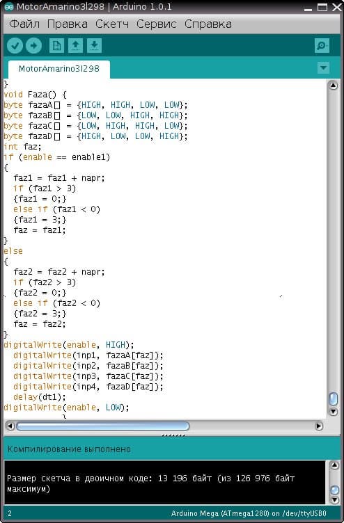Click the editor/console splitter handle
Image resolution: width=344 pixels, height=523 pixels.
point(173,435)
